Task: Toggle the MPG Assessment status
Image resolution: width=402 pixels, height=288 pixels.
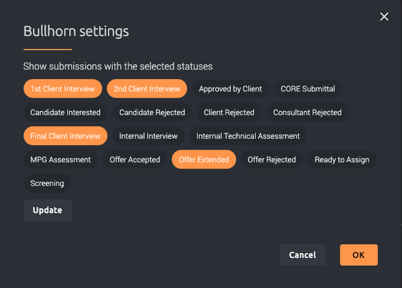Action: pos(61,160)
